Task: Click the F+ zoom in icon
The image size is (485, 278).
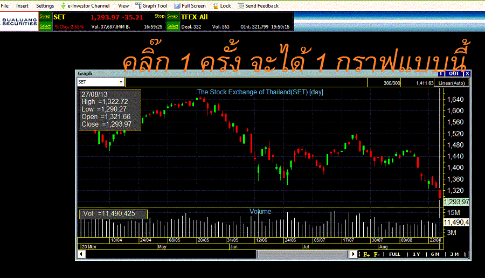Action: pyautogui.click(x=366, y=254)
